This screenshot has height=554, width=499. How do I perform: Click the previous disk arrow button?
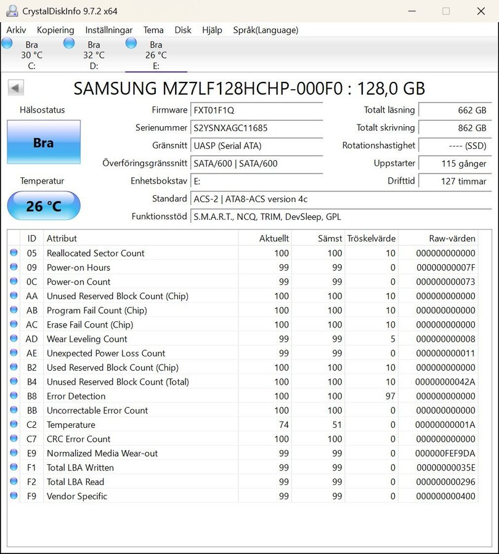(15, 88)
